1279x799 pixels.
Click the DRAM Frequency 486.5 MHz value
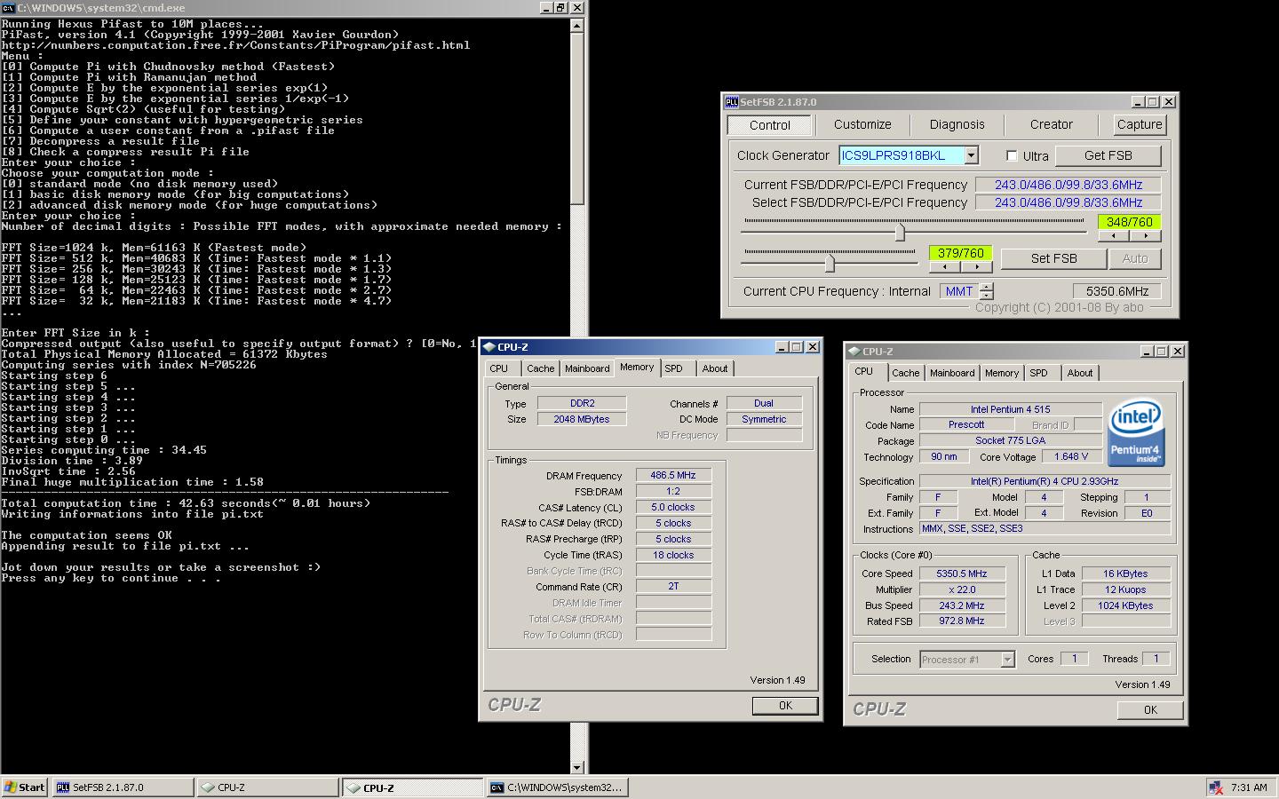coord(673,476)
